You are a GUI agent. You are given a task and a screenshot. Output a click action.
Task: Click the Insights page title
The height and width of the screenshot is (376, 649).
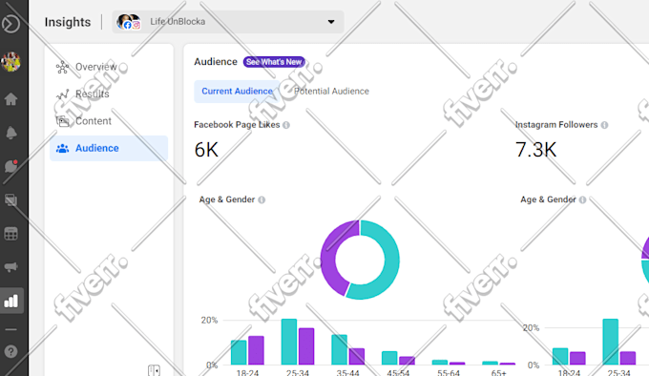click(68, 22)
